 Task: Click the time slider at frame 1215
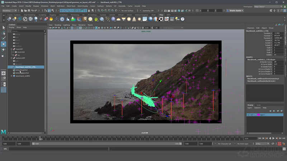[40, 138]
